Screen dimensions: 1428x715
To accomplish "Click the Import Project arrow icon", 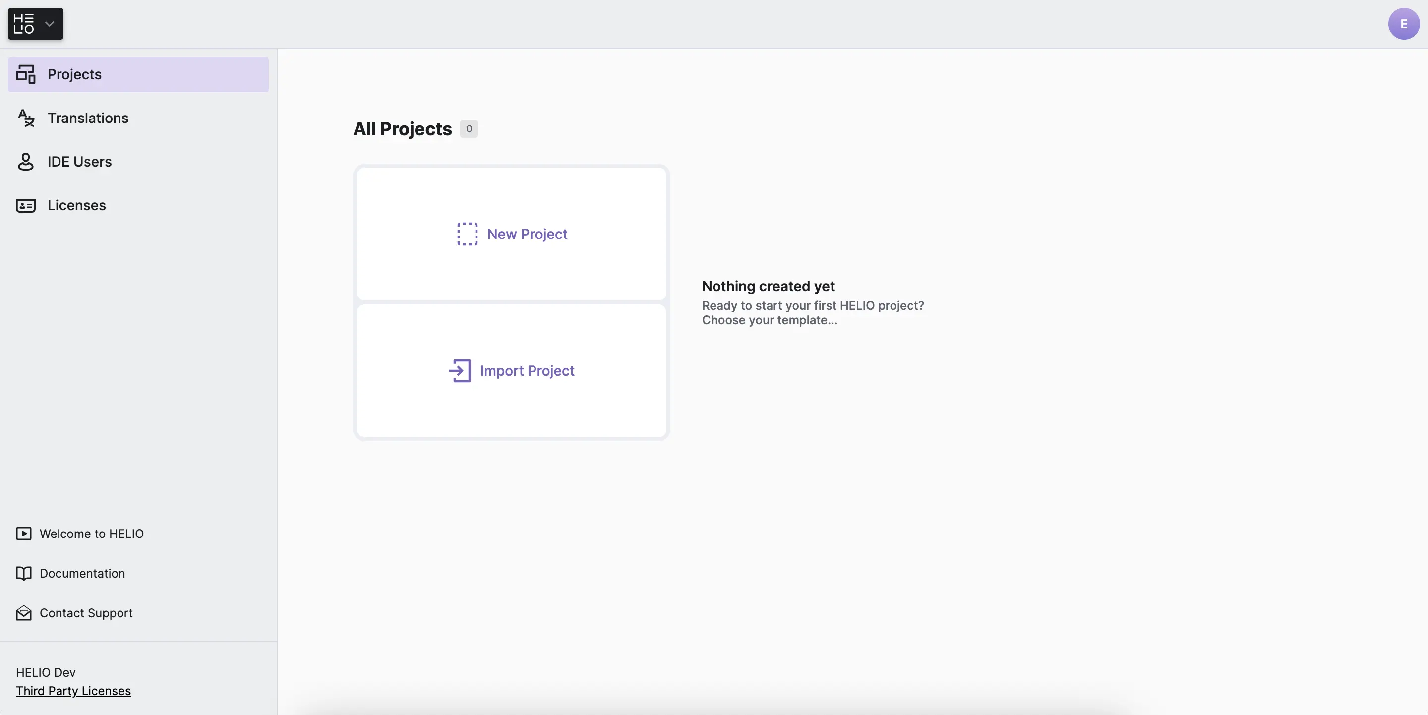I will tap(460, 371).
